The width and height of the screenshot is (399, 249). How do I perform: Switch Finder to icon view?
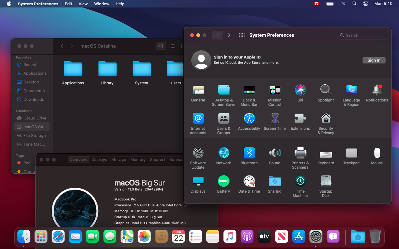(161, 46)
